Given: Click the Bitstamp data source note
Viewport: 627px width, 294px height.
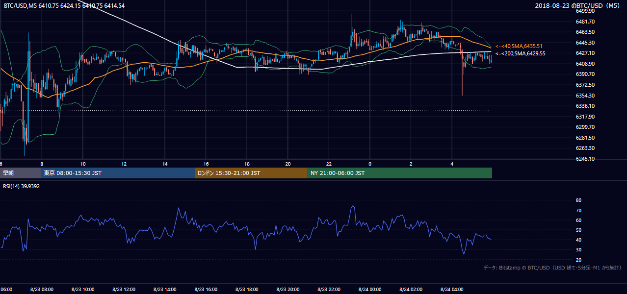Looking at the screenshot, I should click(x=552, y=268).
